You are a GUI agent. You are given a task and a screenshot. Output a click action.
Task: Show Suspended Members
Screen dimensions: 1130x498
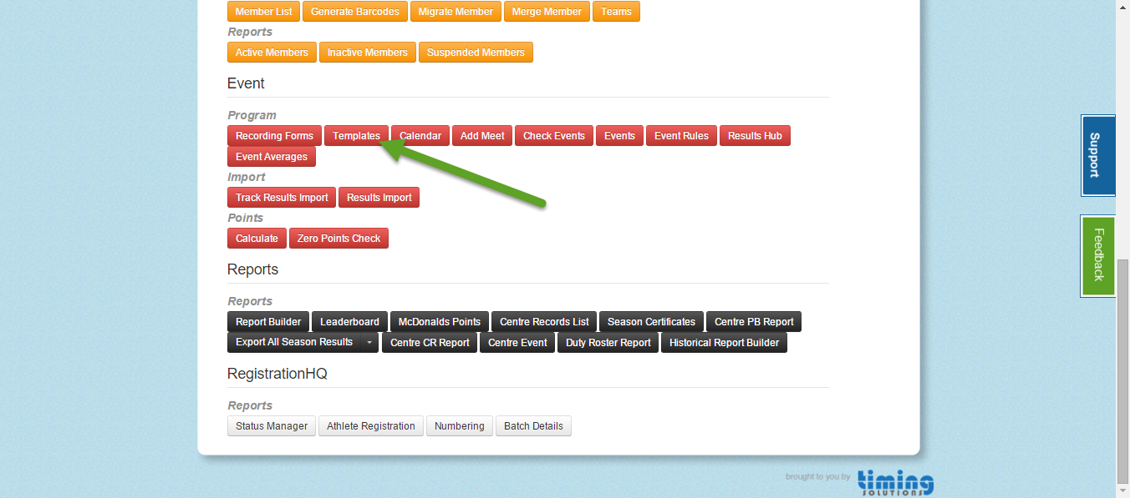[476, 52]
